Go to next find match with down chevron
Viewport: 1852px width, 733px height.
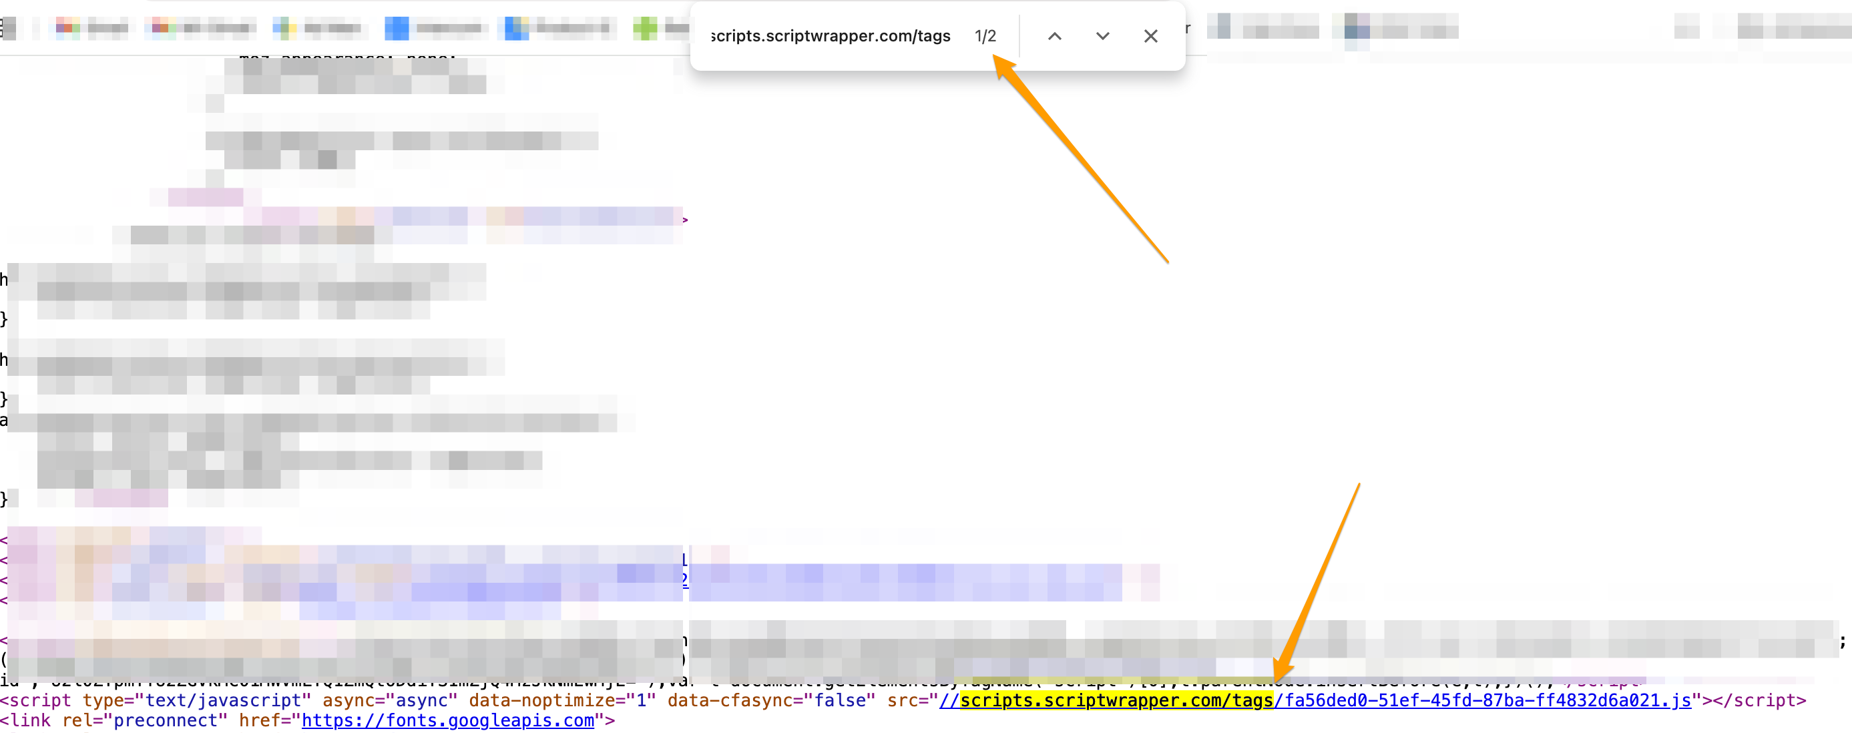[x=1102, y=36]
